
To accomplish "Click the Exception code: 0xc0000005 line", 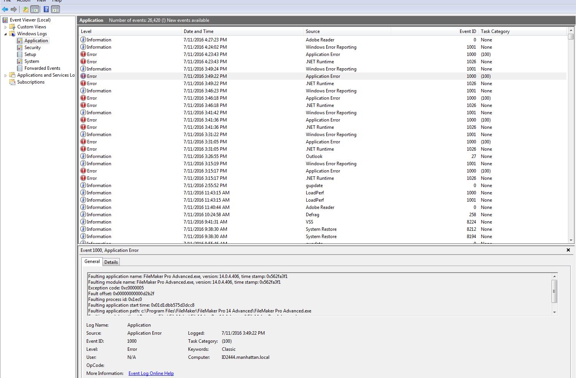I will click(x=116, y=288).
